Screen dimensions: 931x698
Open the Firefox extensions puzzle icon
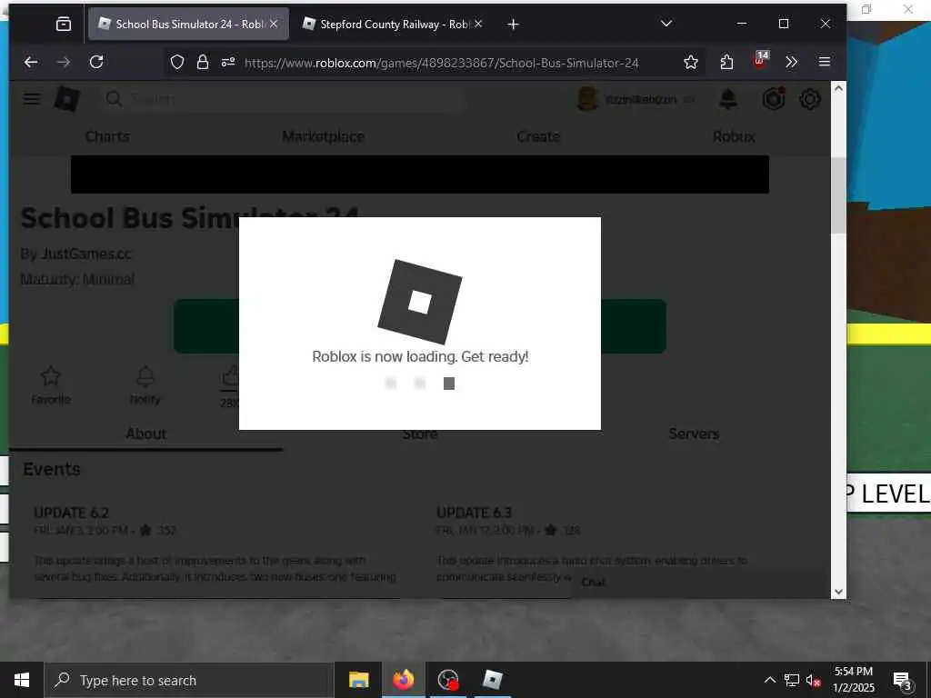pos(726,63)
